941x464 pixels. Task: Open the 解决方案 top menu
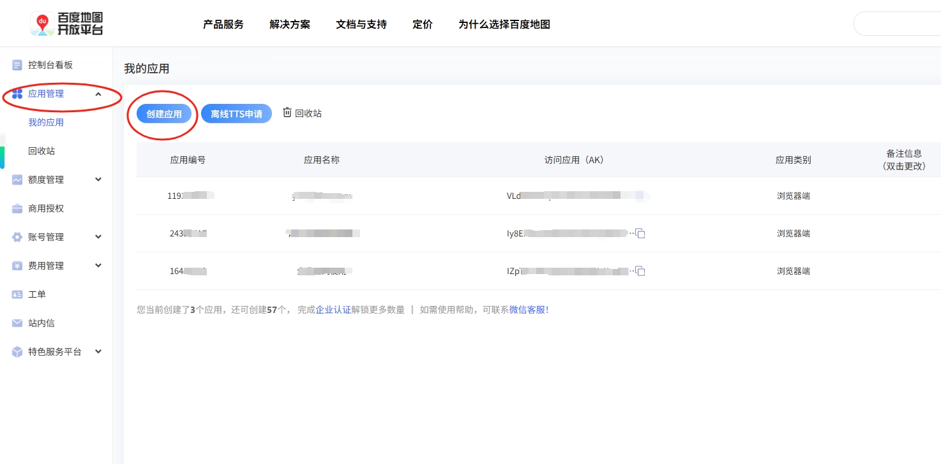click(290, 24)
